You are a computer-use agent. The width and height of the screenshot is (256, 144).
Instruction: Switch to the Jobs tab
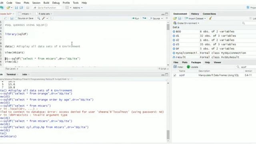tap(25, 74)
